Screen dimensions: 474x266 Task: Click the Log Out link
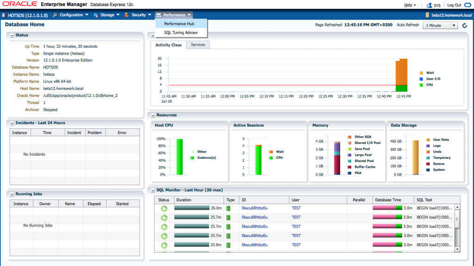pyautogui.click(x=454, y=5)
